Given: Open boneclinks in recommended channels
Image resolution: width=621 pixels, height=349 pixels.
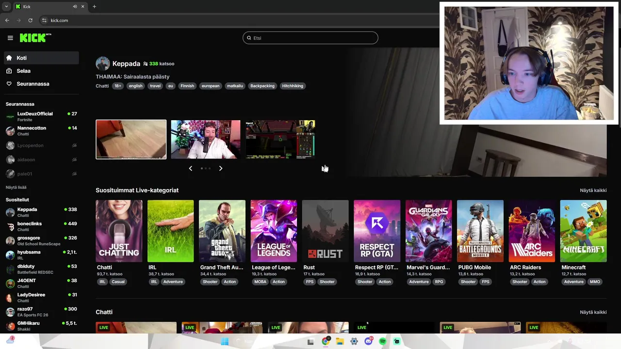Looking at the screenshot, I should click(x=41, y=226).
